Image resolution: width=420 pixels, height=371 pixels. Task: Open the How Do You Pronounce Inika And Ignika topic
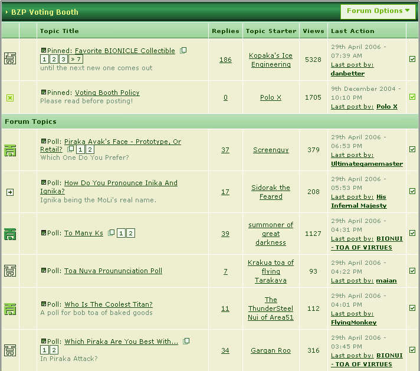pos(109,187)
